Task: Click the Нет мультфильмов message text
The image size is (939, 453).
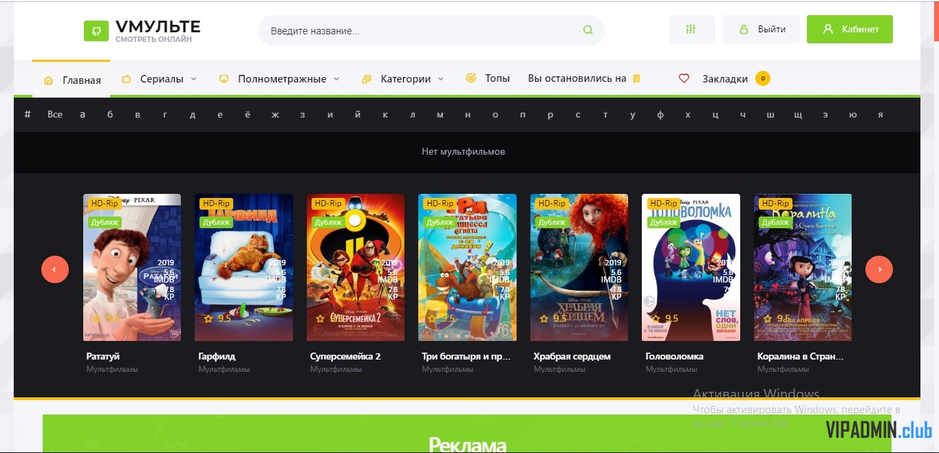Action: click(464, 151)
